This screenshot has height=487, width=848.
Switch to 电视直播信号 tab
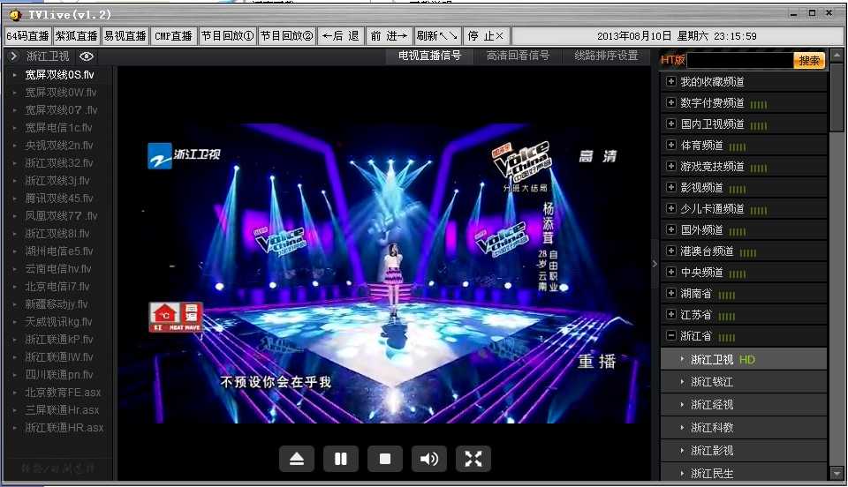click(x=429, y=56)
